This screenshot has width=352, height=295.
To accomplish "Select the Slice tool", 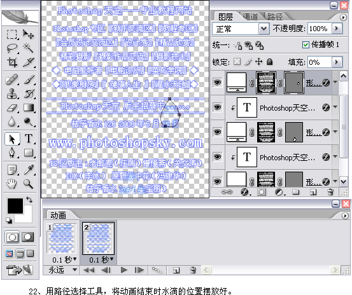I will (x=28, y=62).
